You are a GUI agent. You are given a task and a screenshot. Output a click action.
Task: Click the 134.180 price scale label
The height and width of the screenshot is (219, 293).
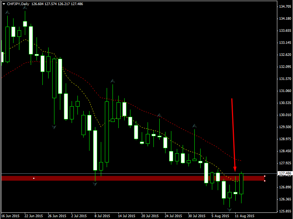coord(285,19)
